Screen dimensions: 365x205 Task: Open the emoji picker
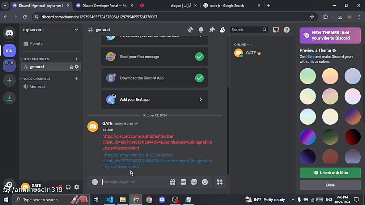205,182
